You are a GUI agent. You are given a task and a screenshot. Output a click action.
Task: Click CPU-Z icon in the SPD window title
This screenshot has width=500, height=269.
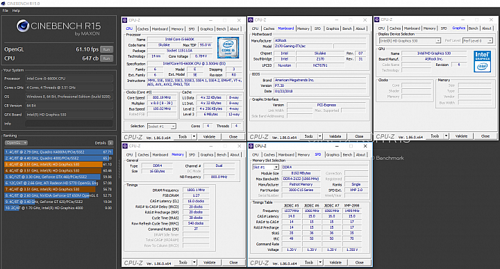(251, 146)
